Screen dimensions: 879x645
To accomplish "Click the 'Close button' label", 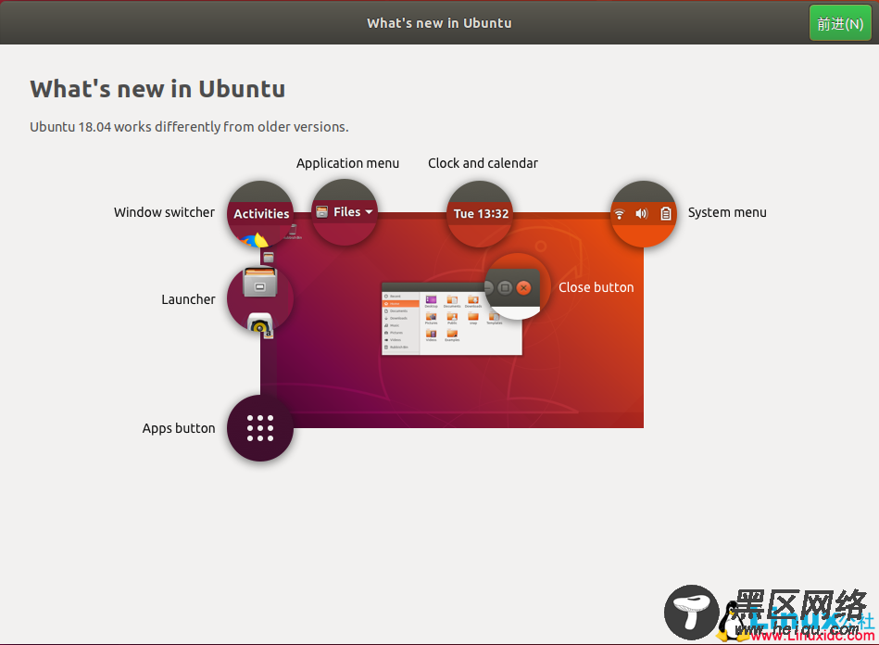I will 596,287.
